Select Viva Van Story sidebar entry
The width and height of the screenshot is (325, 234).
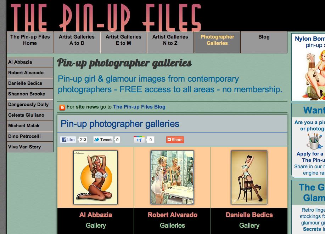[x=30, y=147]
